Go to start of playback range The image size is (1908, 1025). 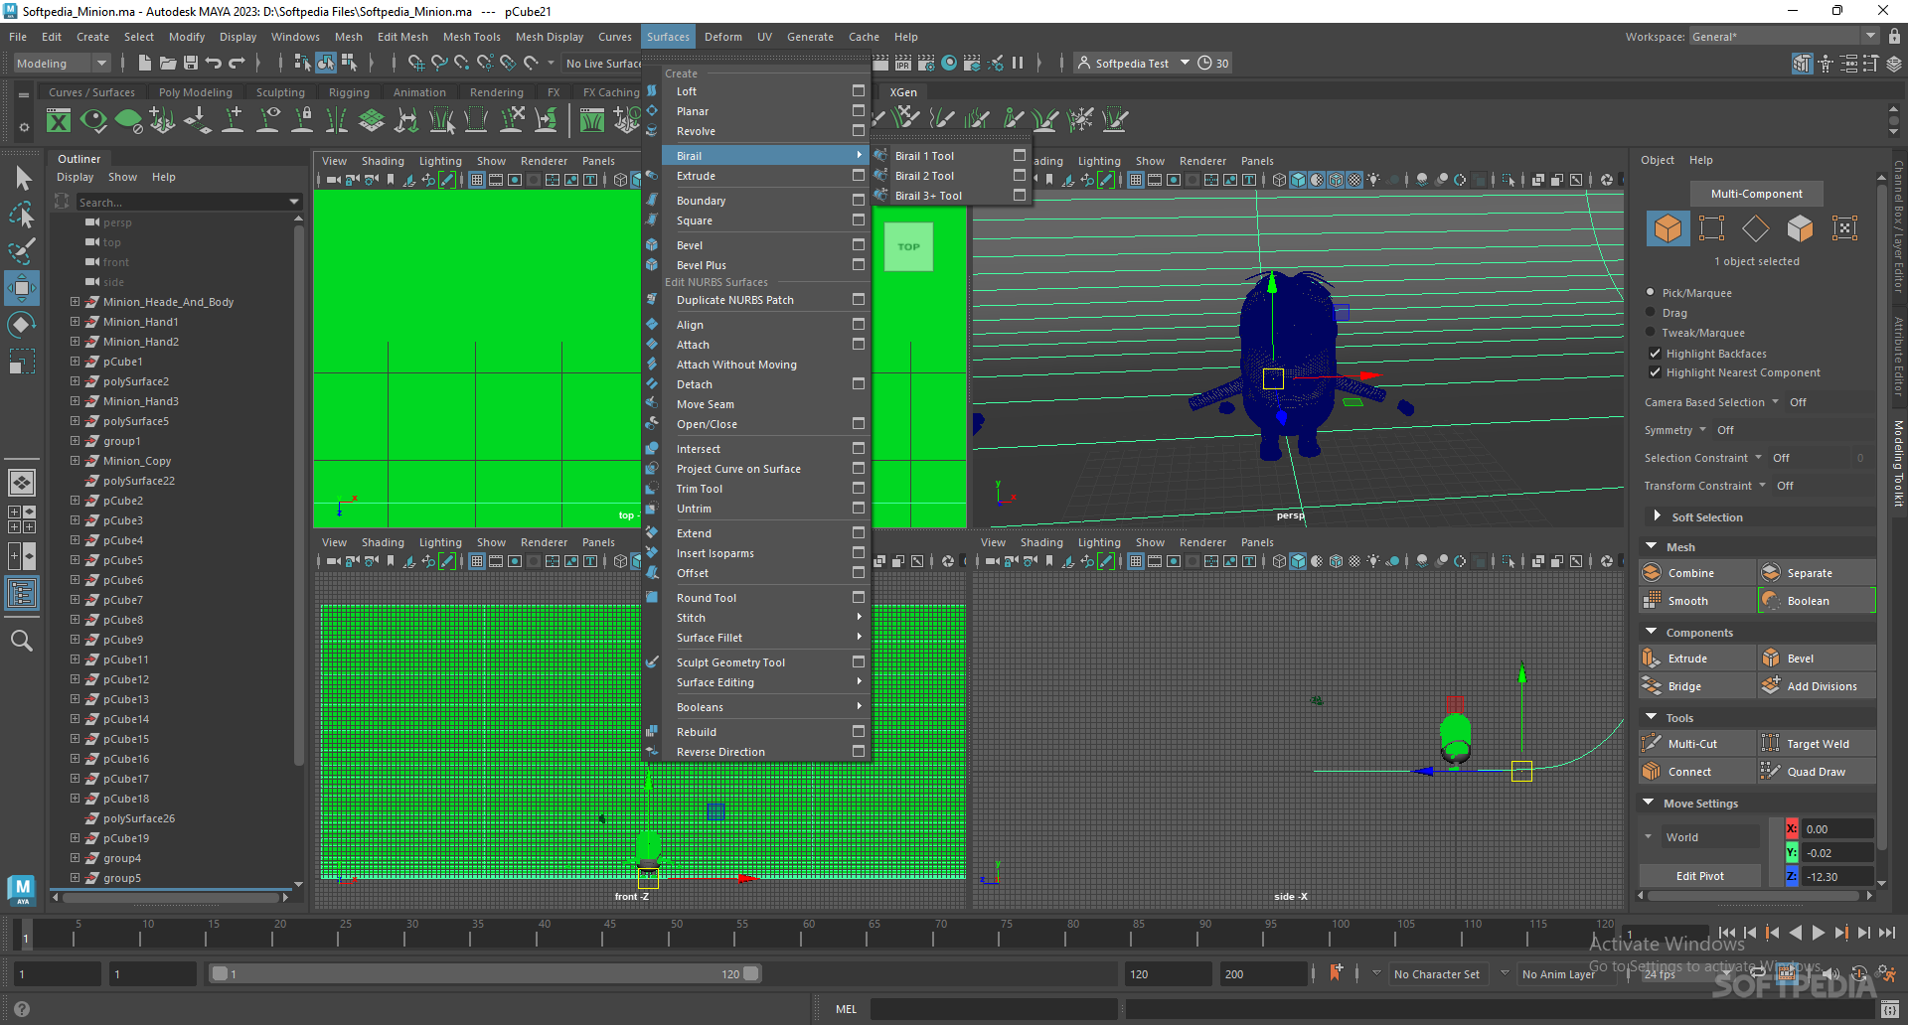[x=1727, y=933]
